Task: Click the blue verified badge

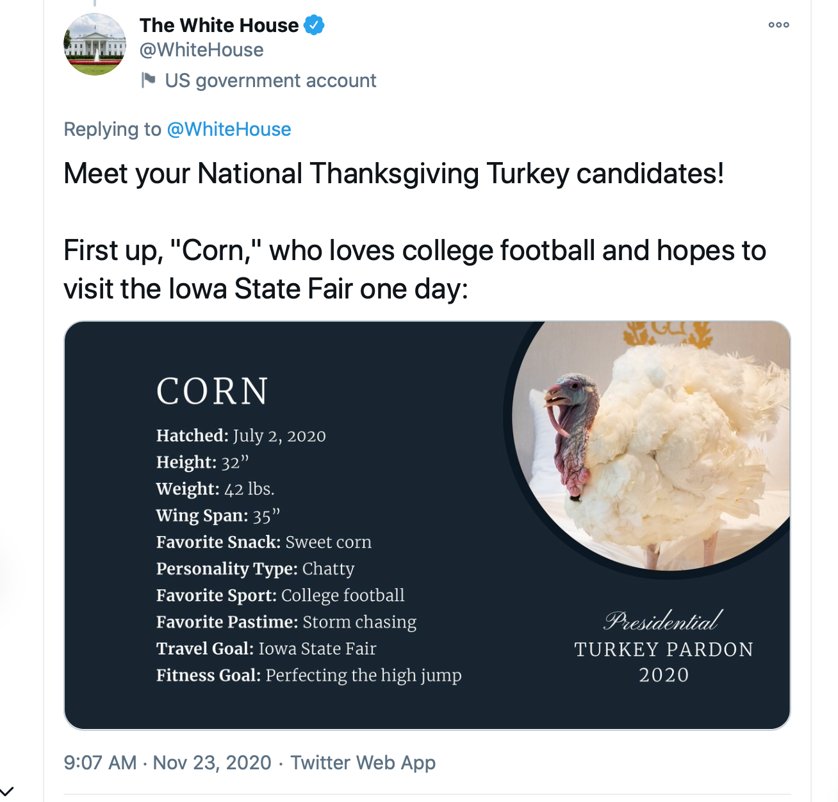Action: 314,26
